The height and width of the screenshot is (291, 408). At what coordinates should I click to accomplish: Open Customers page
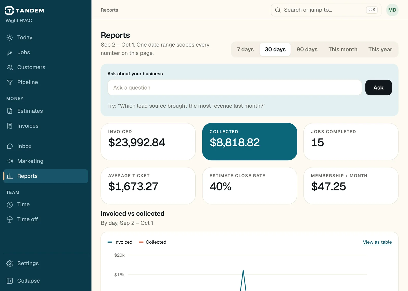[x=31, y=67]
